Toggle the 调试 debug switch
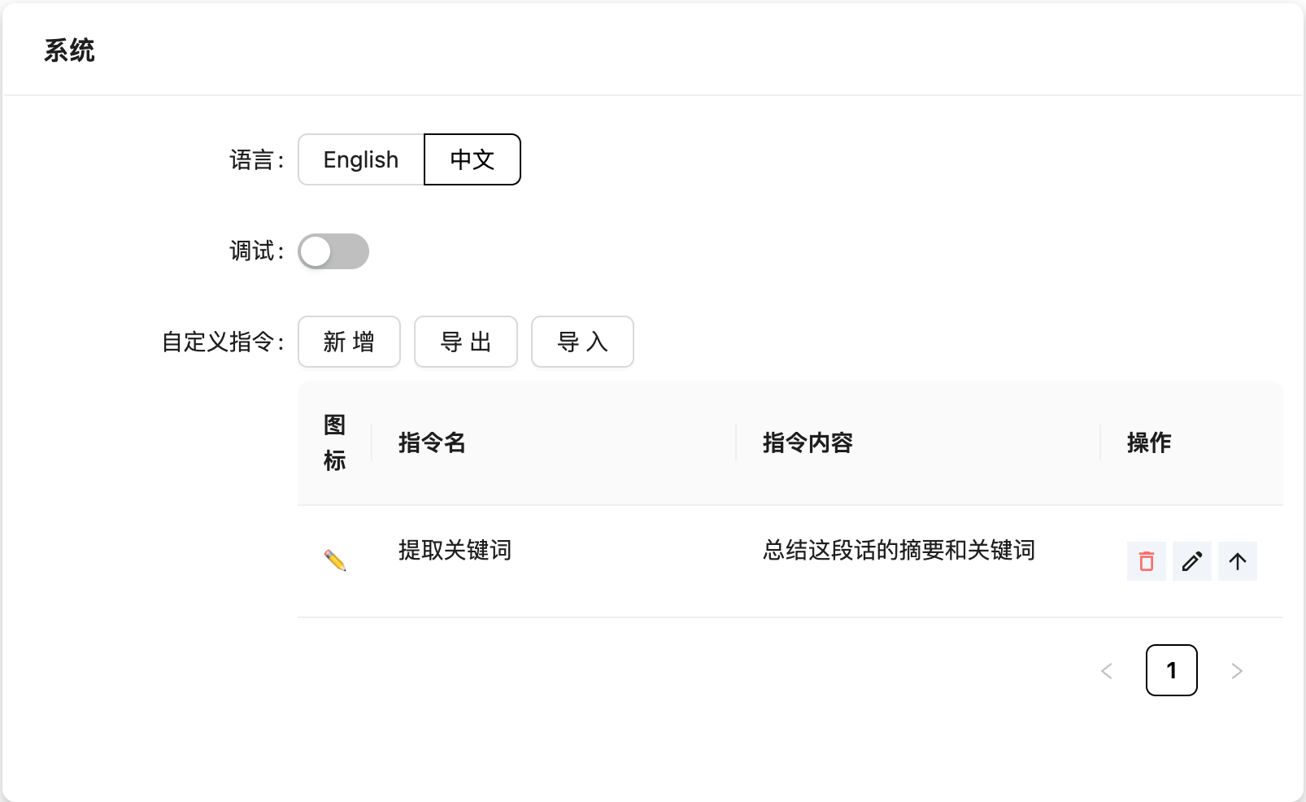Screen dimensions: 1306x802 click(333, 251)
